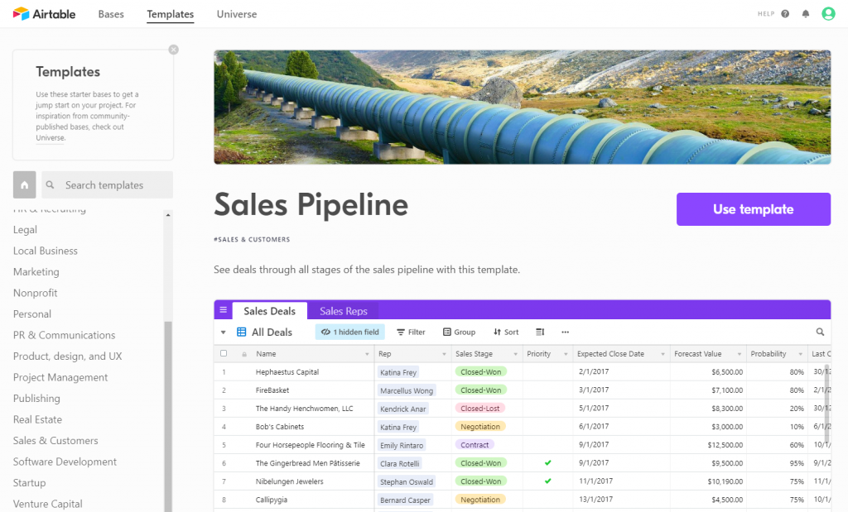Dismiss the Templates info card
This screenshot has height=512, width=848.
tap(174, 50)
